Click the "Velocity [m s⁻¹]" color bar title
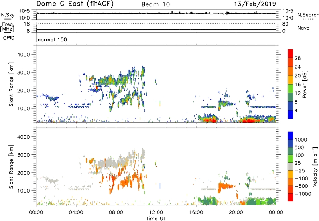This screenshot has height=221, width=319. click(315, 166)
